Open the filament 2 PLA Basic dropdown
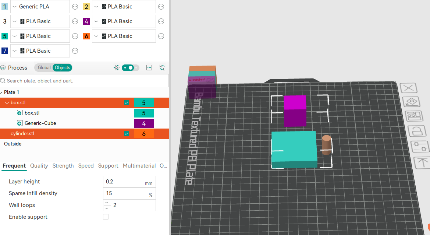Image resolution: width=430 pixels, height=235 pixels. tap(124, 7)
